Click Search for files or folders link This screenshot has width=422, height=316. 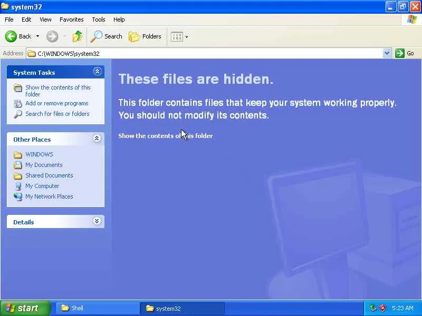tap(57, 114)
